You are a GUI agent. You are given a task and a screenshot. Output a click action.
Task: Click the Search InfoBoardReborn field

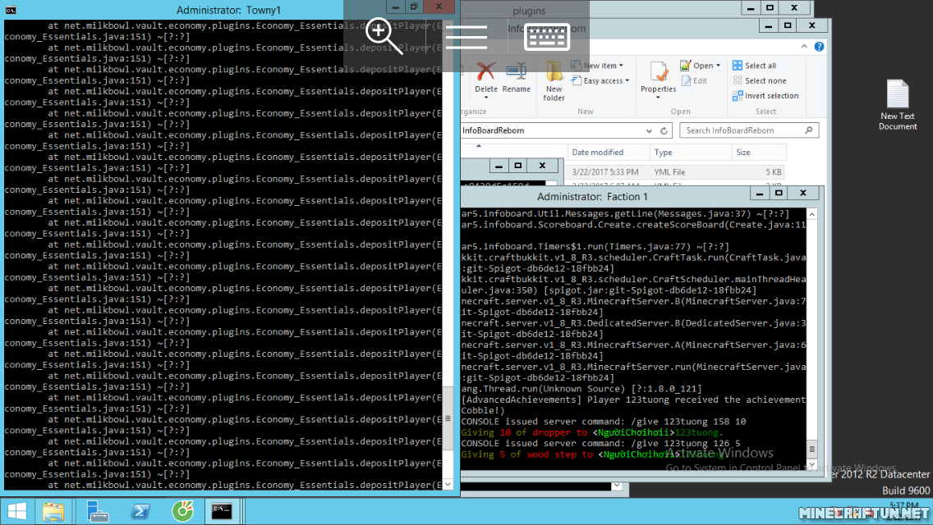742,130
